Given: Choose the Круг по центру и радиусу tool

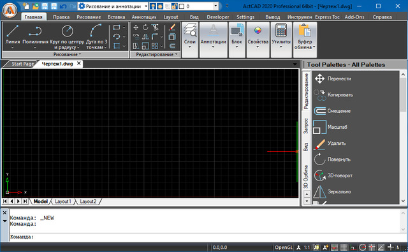Looking at the screenshot, I should click(67, 36).
